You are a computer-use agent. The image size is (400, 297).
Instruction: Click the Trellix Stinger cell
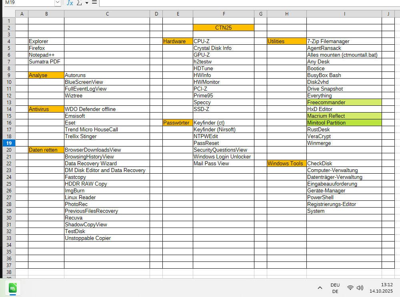(x=107, y=136)
